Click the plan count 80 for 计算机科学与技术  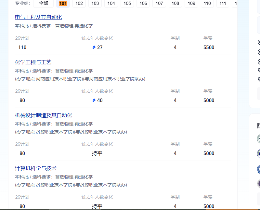tap(22, 206)
